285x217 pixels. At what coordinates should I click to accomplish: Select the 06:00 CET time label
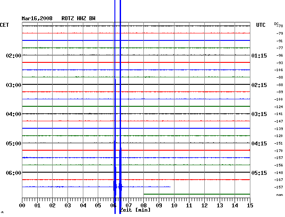(x=14, y=173)
